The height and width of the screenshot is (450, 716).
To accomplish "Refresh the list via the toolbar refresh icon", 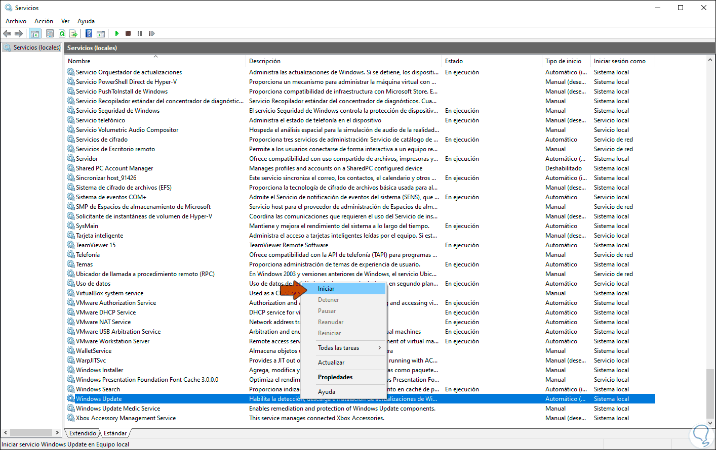I will click(62, 33).
